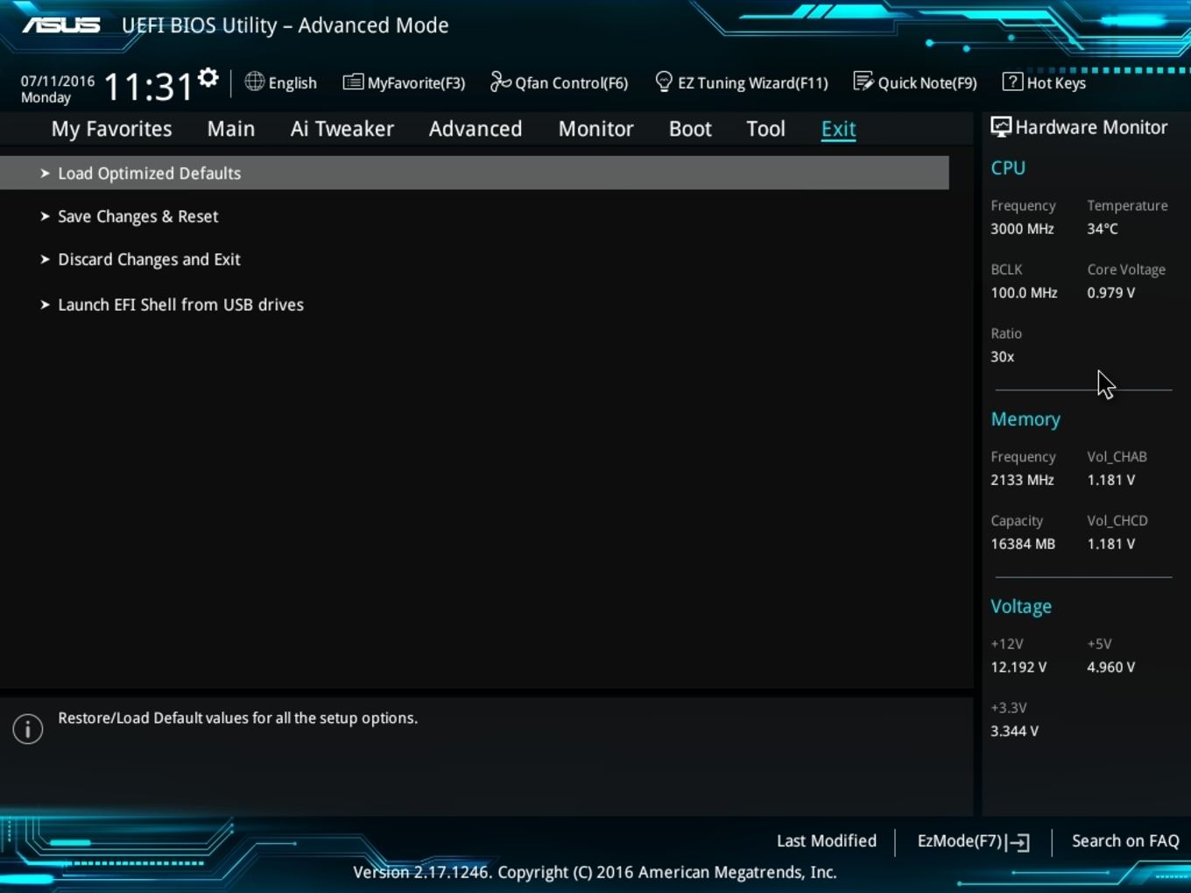The height and width of the screenshot is (893, 1191).
Task: Click the Vol_CHAB label
Action: point(1117,456)
